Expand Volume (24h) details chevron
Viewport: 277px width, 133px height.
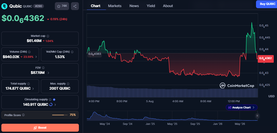pos(36,57)
